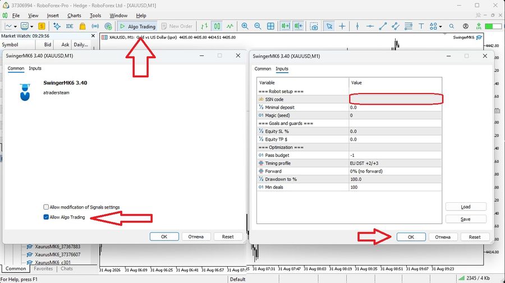The image size is (505, 283).
Task: Select the equidistant channel tool
Action: [x=396, y=26]
